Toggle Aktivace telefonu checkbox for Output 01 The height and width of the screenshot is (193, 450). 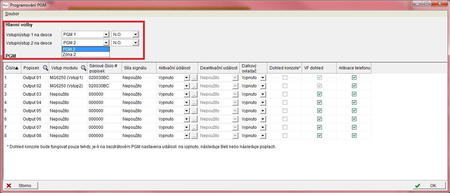[x=354, y=78]
